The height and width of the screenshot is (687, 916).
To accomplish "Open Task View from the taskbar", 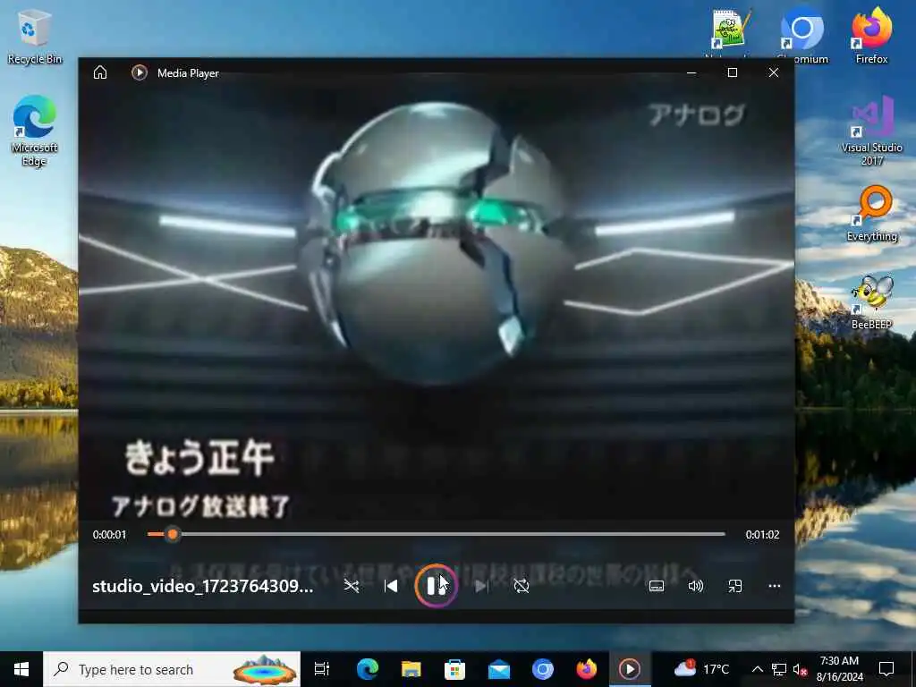I will click(x=322, y=669).
